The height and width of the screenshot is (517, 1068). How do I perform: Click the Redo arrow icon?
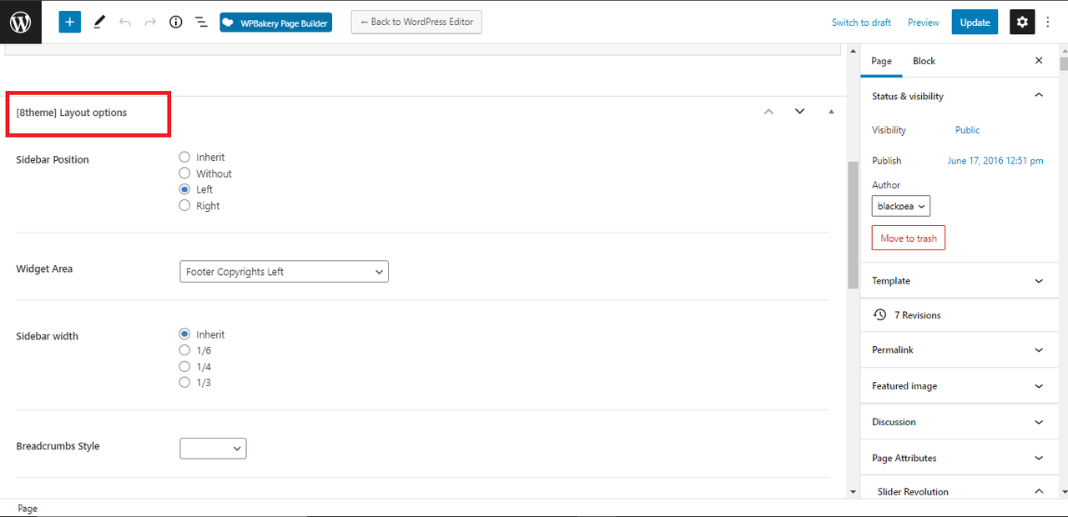click(x=150, y=23)
